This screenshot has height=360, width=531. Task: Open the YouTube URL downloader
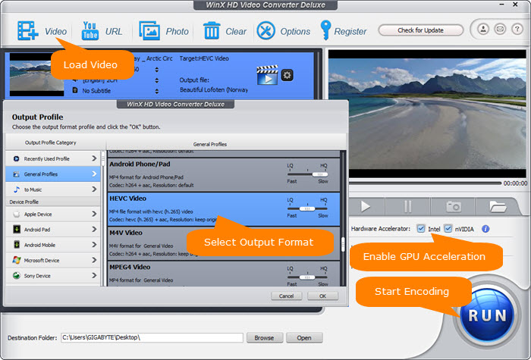[90, 31]
